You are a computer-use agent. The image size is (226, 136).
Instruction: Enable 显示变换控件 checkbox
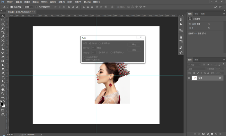pyautogui.click(x=36, y=7)
